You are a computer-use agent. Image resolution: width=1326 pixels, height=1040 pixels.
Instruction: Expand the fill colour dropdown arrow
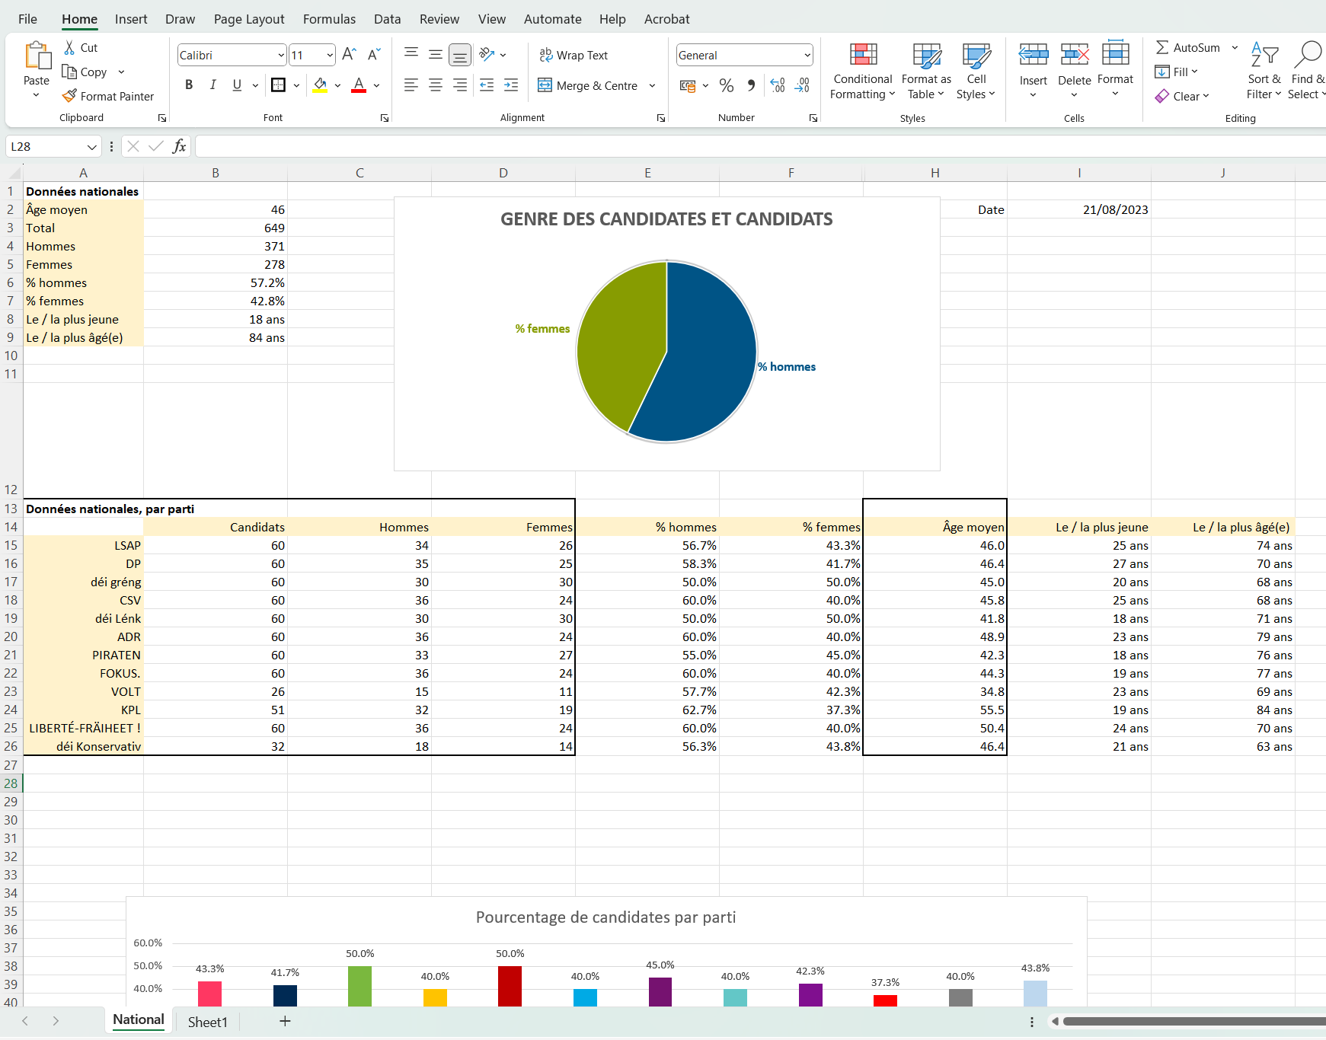337,85
